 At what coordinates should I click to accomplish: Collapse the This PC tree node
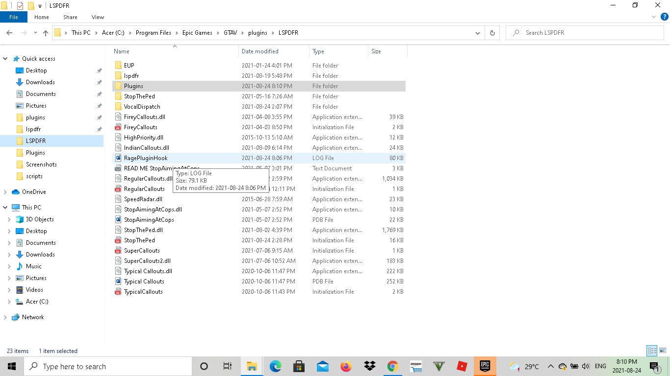(5, 208)
